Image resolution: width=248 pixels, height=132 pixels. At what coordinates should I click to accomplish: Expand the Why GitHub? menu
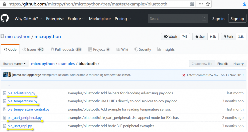click(x=28, y=19)
